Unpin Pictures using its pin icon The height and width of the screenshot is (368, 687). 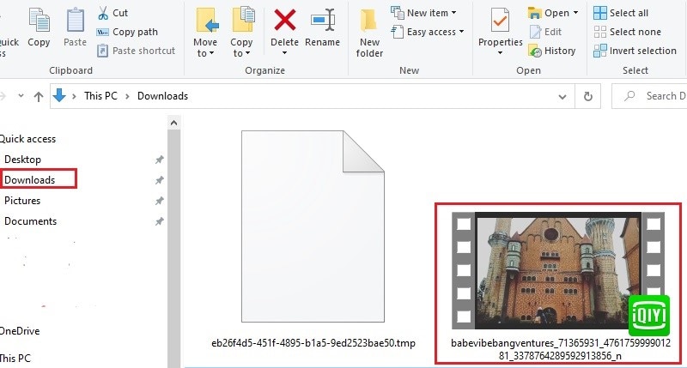[160, 201]
